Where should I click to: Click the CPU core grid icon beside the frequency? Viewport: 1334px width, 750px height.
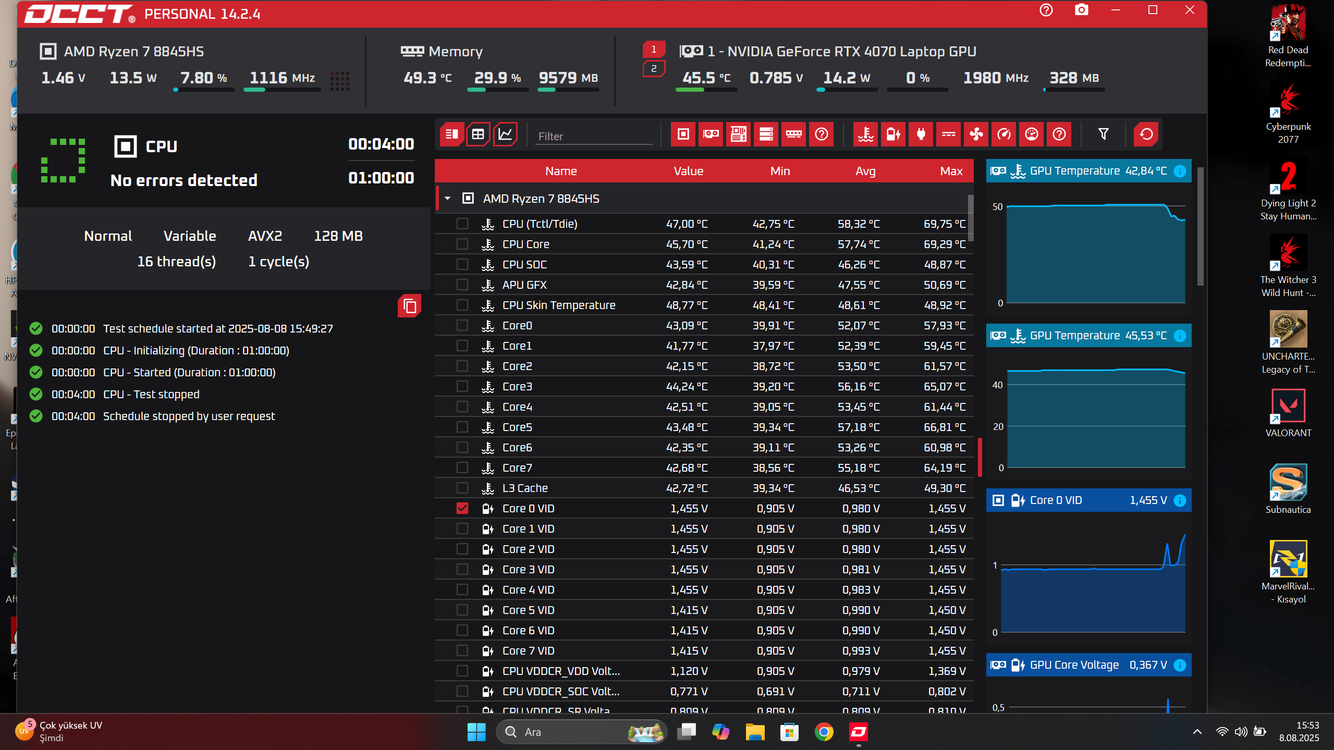pos(340,81)
